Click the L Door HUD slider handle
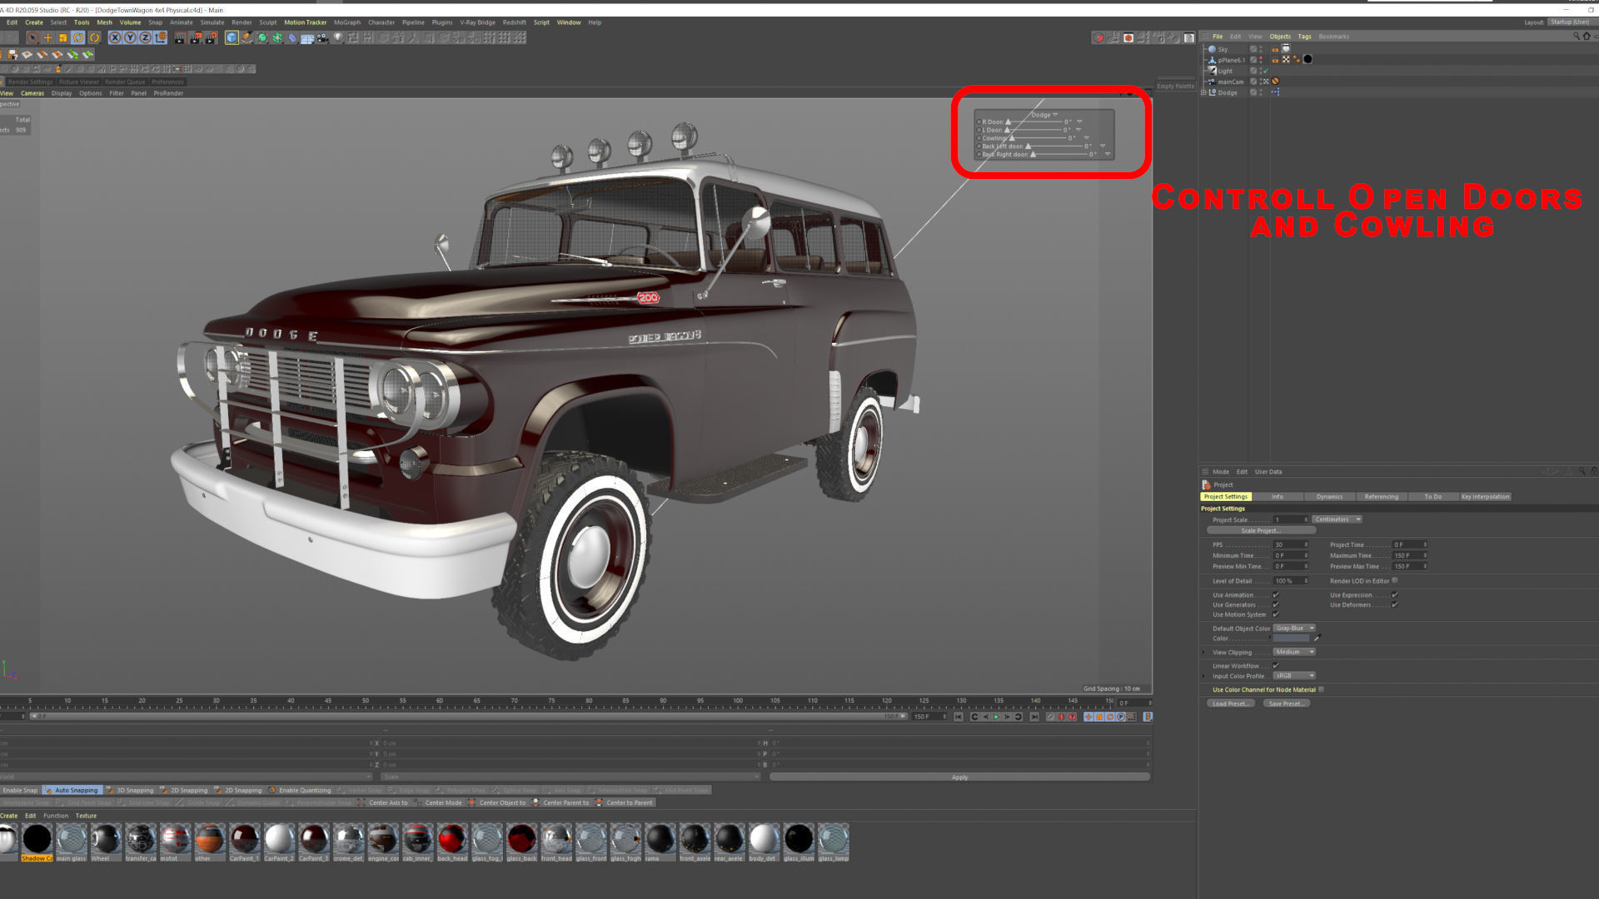1599x899 pixels. [1007, 130]
